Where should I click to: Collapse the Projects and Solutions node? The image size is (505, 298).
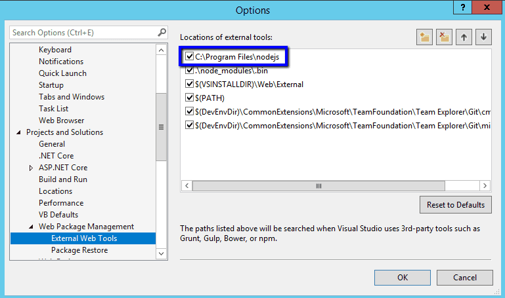coord(18,132)
